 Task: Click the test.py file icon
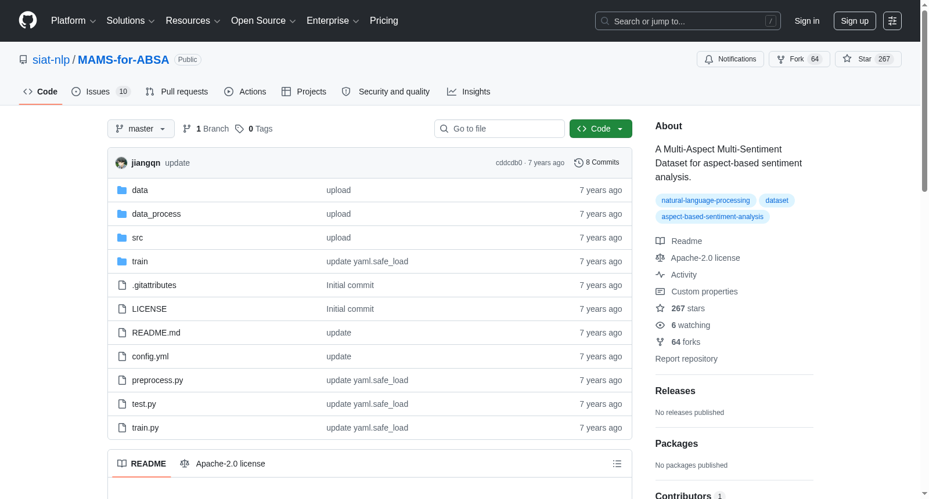tap(122, 404)
